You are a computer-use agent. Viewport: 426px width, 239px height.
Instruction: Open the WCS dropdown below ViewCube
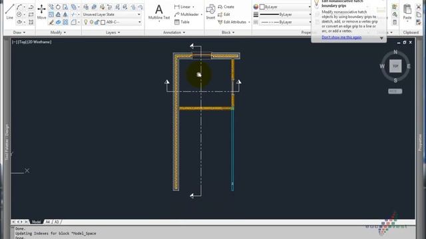[x=395, y=92]
